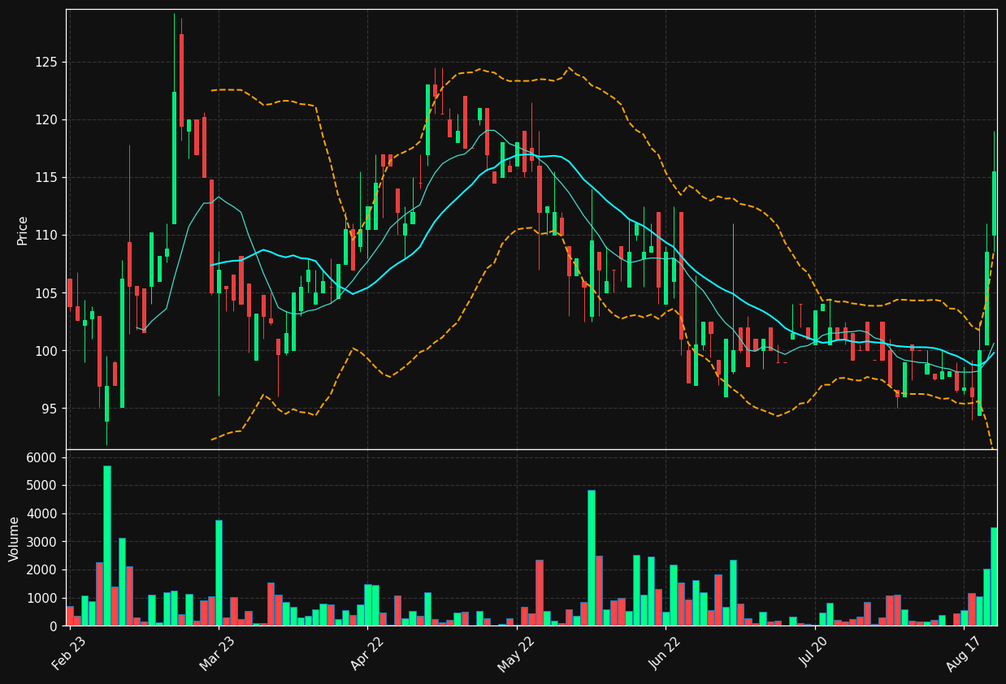Select the 125 price tick label
The image size is (1006, 684).
pos(46,63)
